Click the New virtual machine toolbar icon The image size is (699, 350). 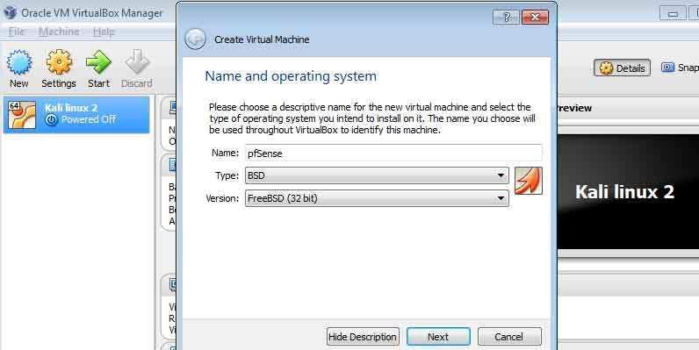19,62
